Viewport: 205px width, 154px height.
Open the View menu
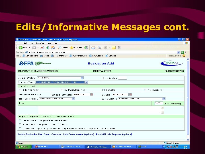coord(32,43)
